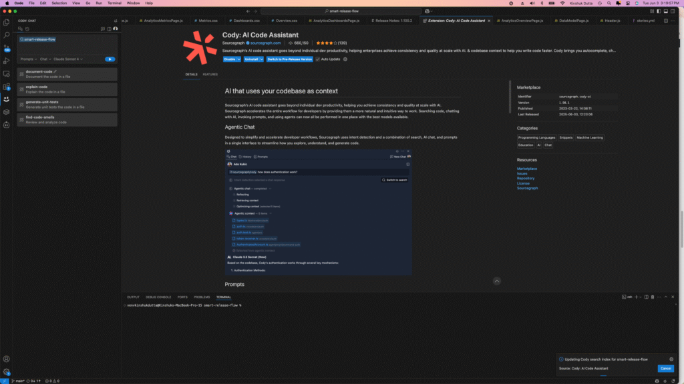Click the scroll-to-top arrow button
This screenshot has width=684, height=384.
(497, 281)
